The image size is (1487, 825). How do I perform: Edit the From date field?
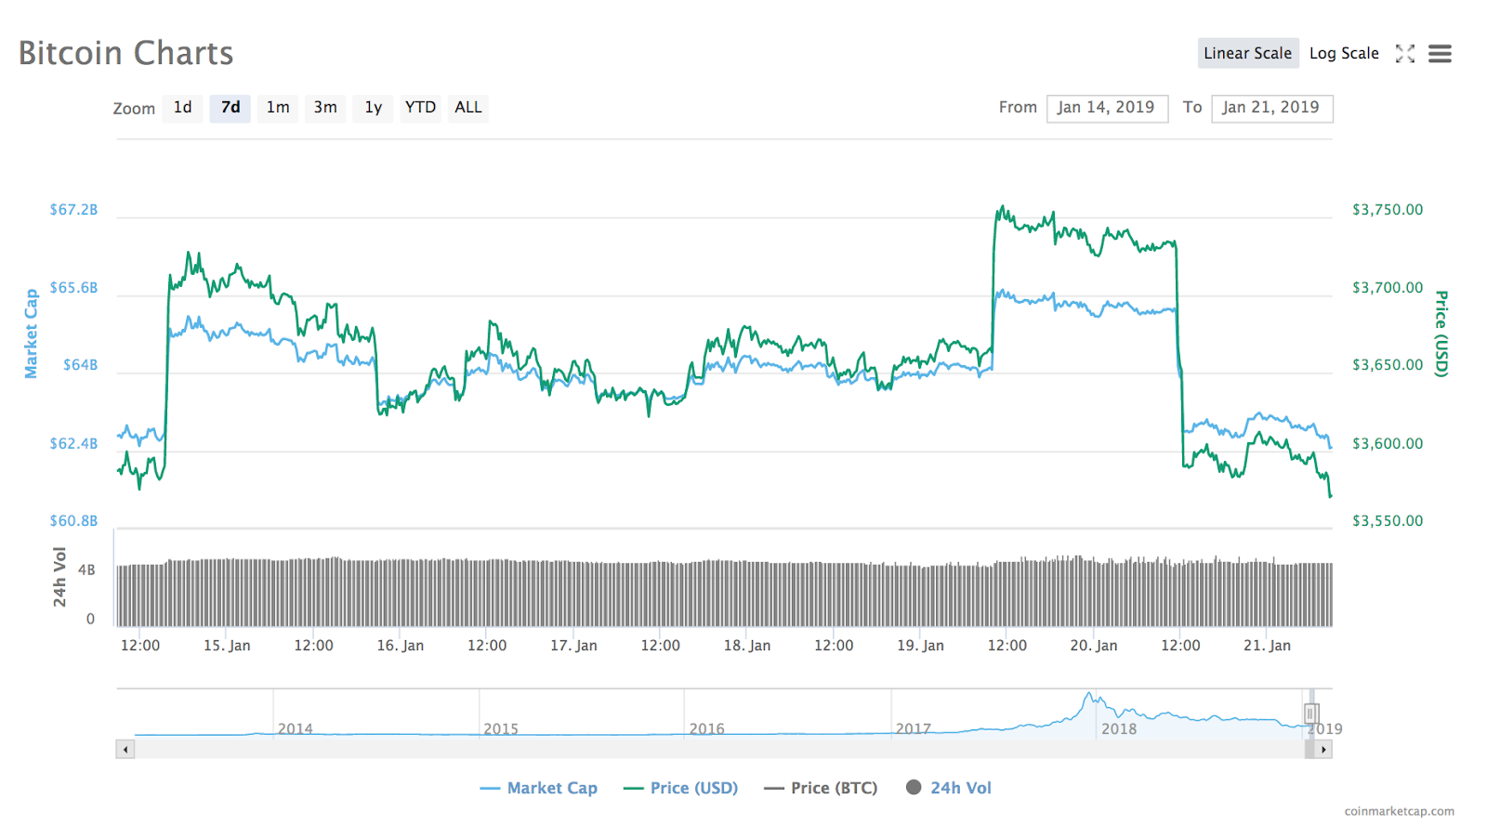[x=1107, y=108]
